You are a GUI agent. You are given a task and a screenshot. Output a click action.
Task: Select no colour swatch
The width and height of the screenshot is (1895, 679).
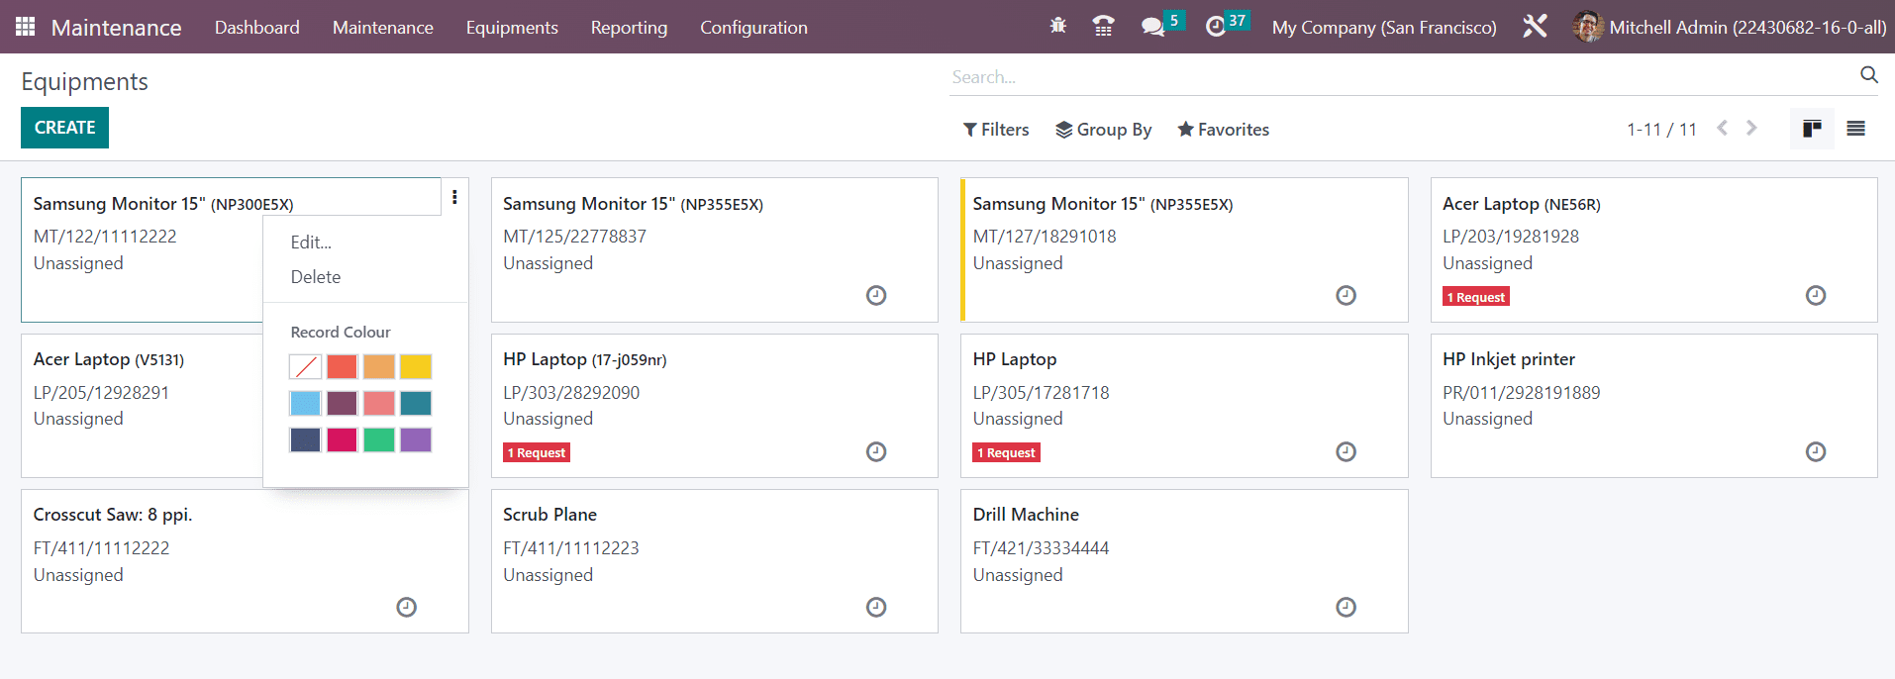pos(305,366)
